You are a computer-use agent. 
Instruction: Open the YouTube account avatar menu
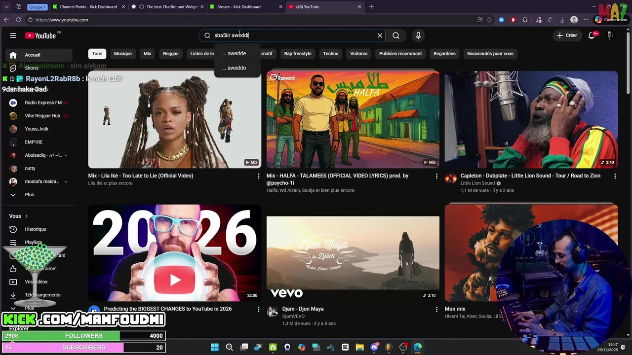(610, 35)
